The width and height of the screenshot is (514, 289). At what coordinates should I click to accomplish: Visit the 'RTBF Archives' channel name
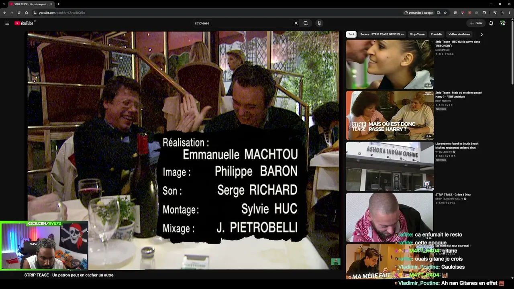tap(443, 101)
